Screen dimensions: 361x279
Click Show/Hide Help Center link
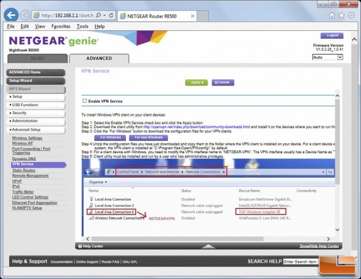tap(320, 246)
